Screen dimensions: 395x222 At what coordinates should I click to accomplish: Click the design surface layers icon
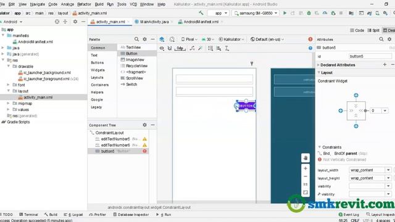(162, 39)
